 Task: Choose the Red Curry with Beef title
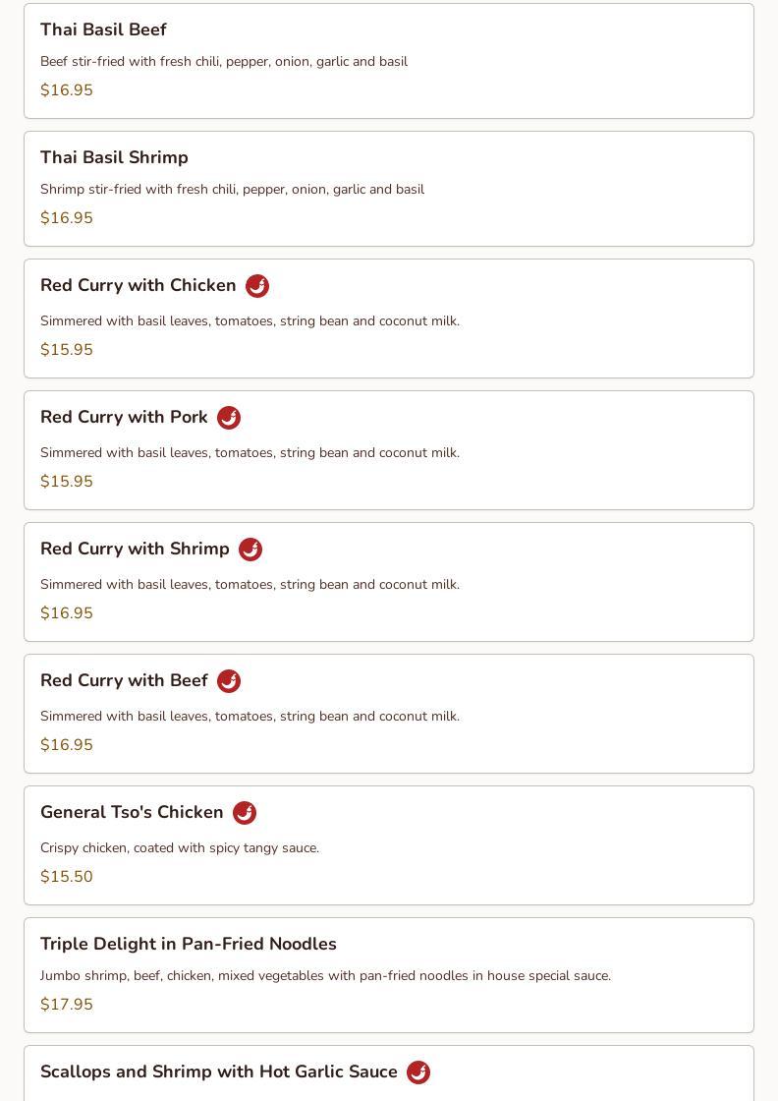(124, 680)
